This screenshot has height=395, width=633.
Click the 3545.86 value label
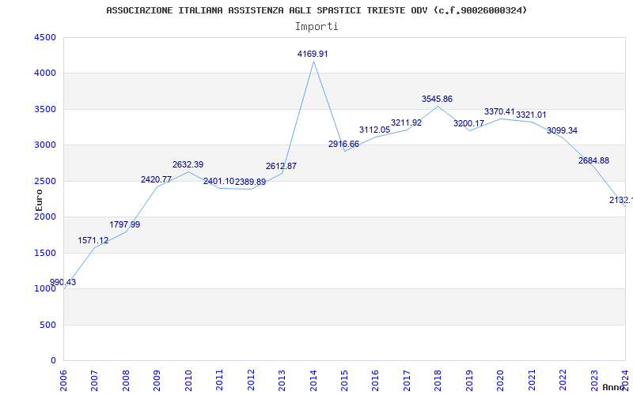point(438,100)
